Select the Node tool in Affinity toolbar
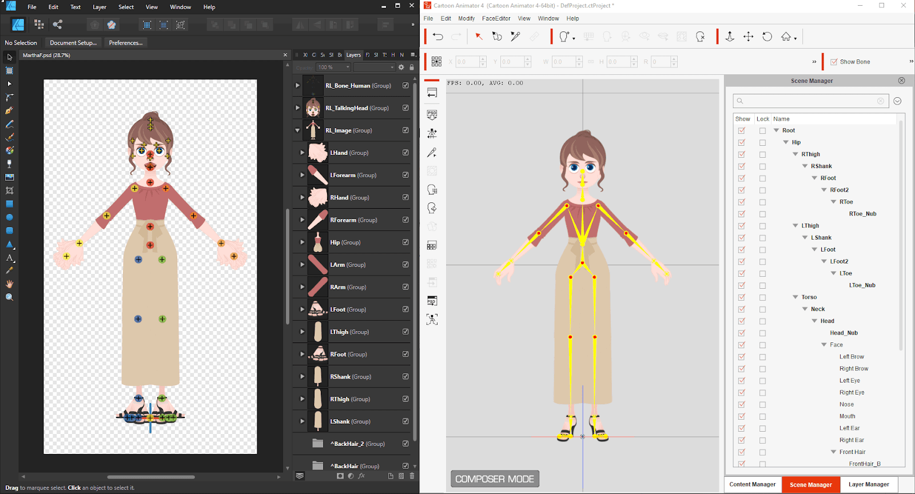The height and width of the screenshot is (494, 915). (x=10, y=84)
